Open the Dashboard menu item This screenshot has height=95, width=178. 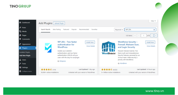point(27,23)
